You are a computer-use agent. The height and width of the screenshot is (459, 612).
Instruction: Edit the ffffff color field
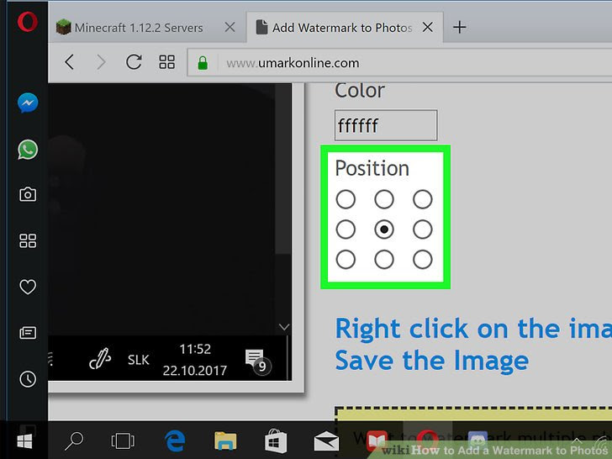[x=386, y=125]
